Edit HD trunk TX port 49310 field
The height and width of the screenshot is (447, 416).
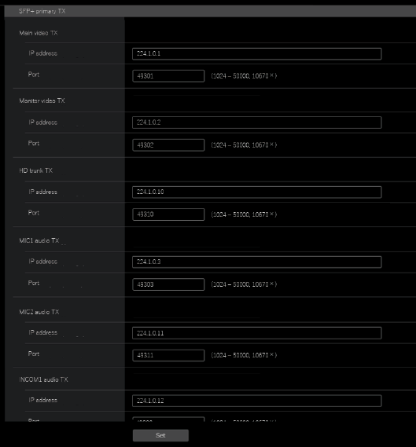click(168, 214)
